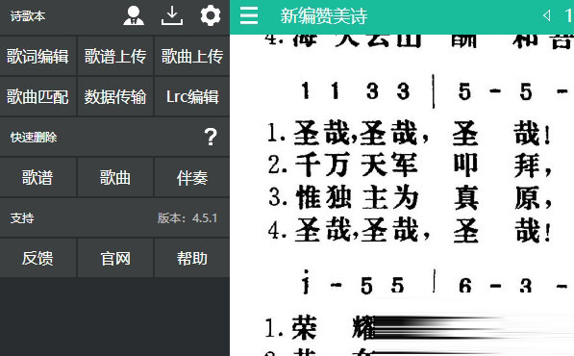Click the 诗歌本 title text
This screenshot has width=574, height=356.
[x=28, y=16]
